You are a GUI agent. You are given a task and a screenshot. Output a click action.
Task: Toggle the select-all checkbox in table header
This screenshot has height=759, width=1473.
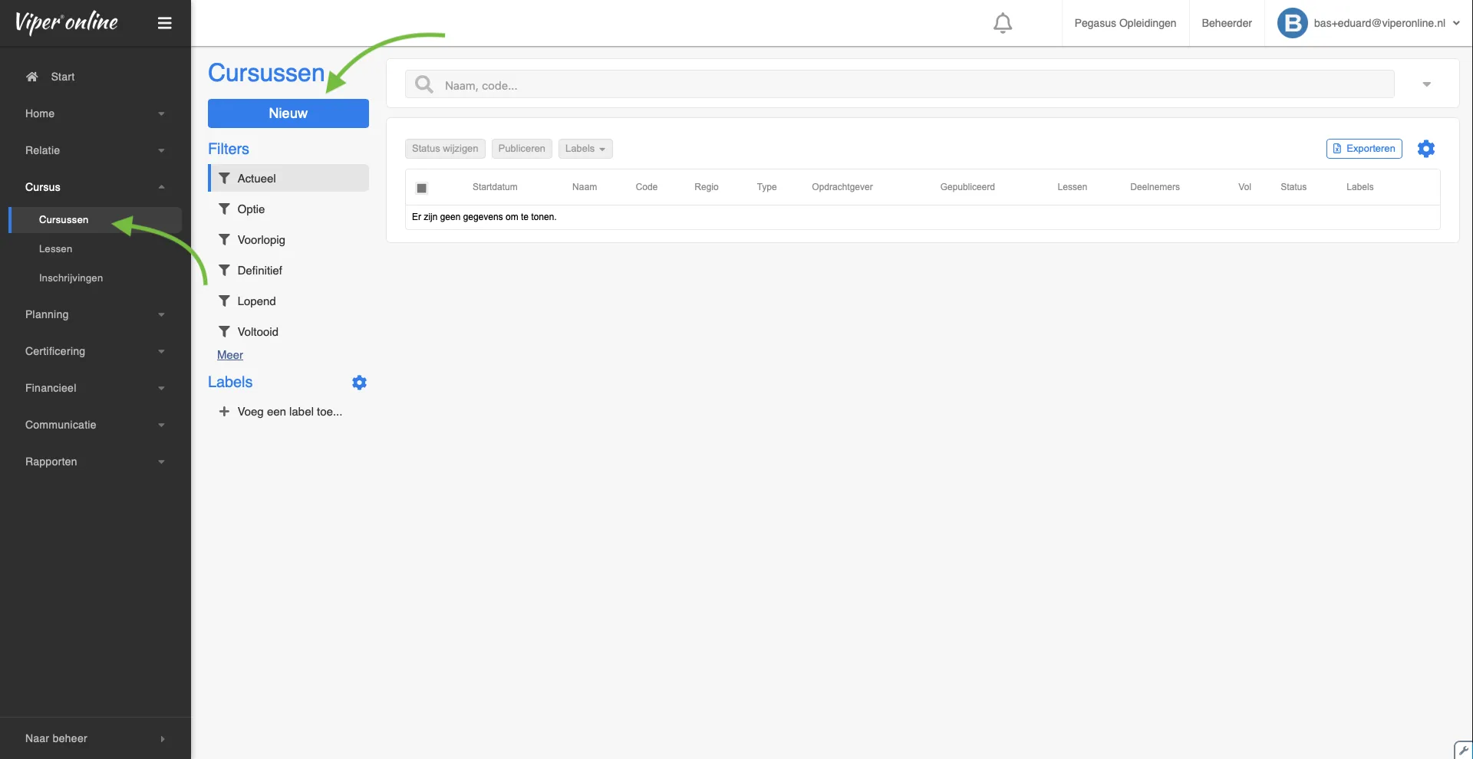pyautogui.click(x=421, y=188)
